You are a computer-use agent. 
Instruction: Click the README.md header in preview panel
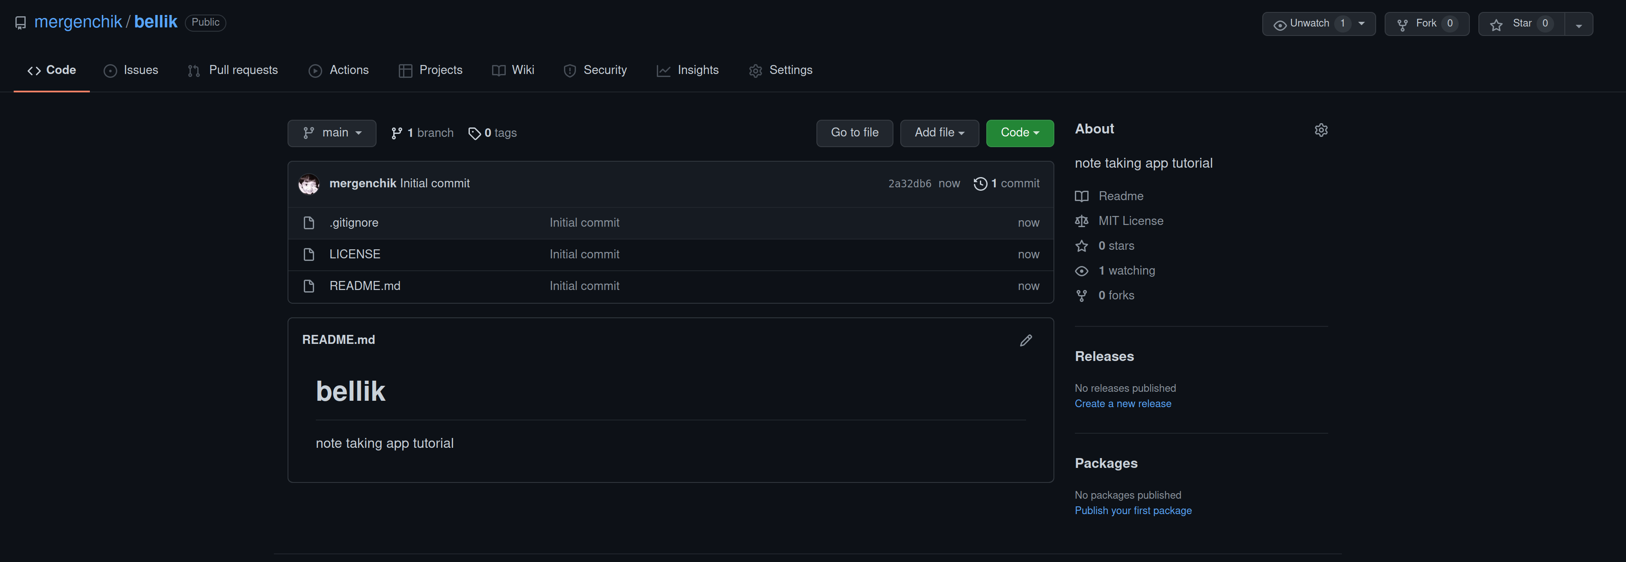pos(338,340)
